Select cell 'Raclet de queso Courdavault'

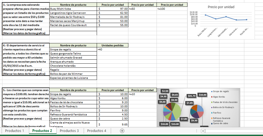coord(73,25)
